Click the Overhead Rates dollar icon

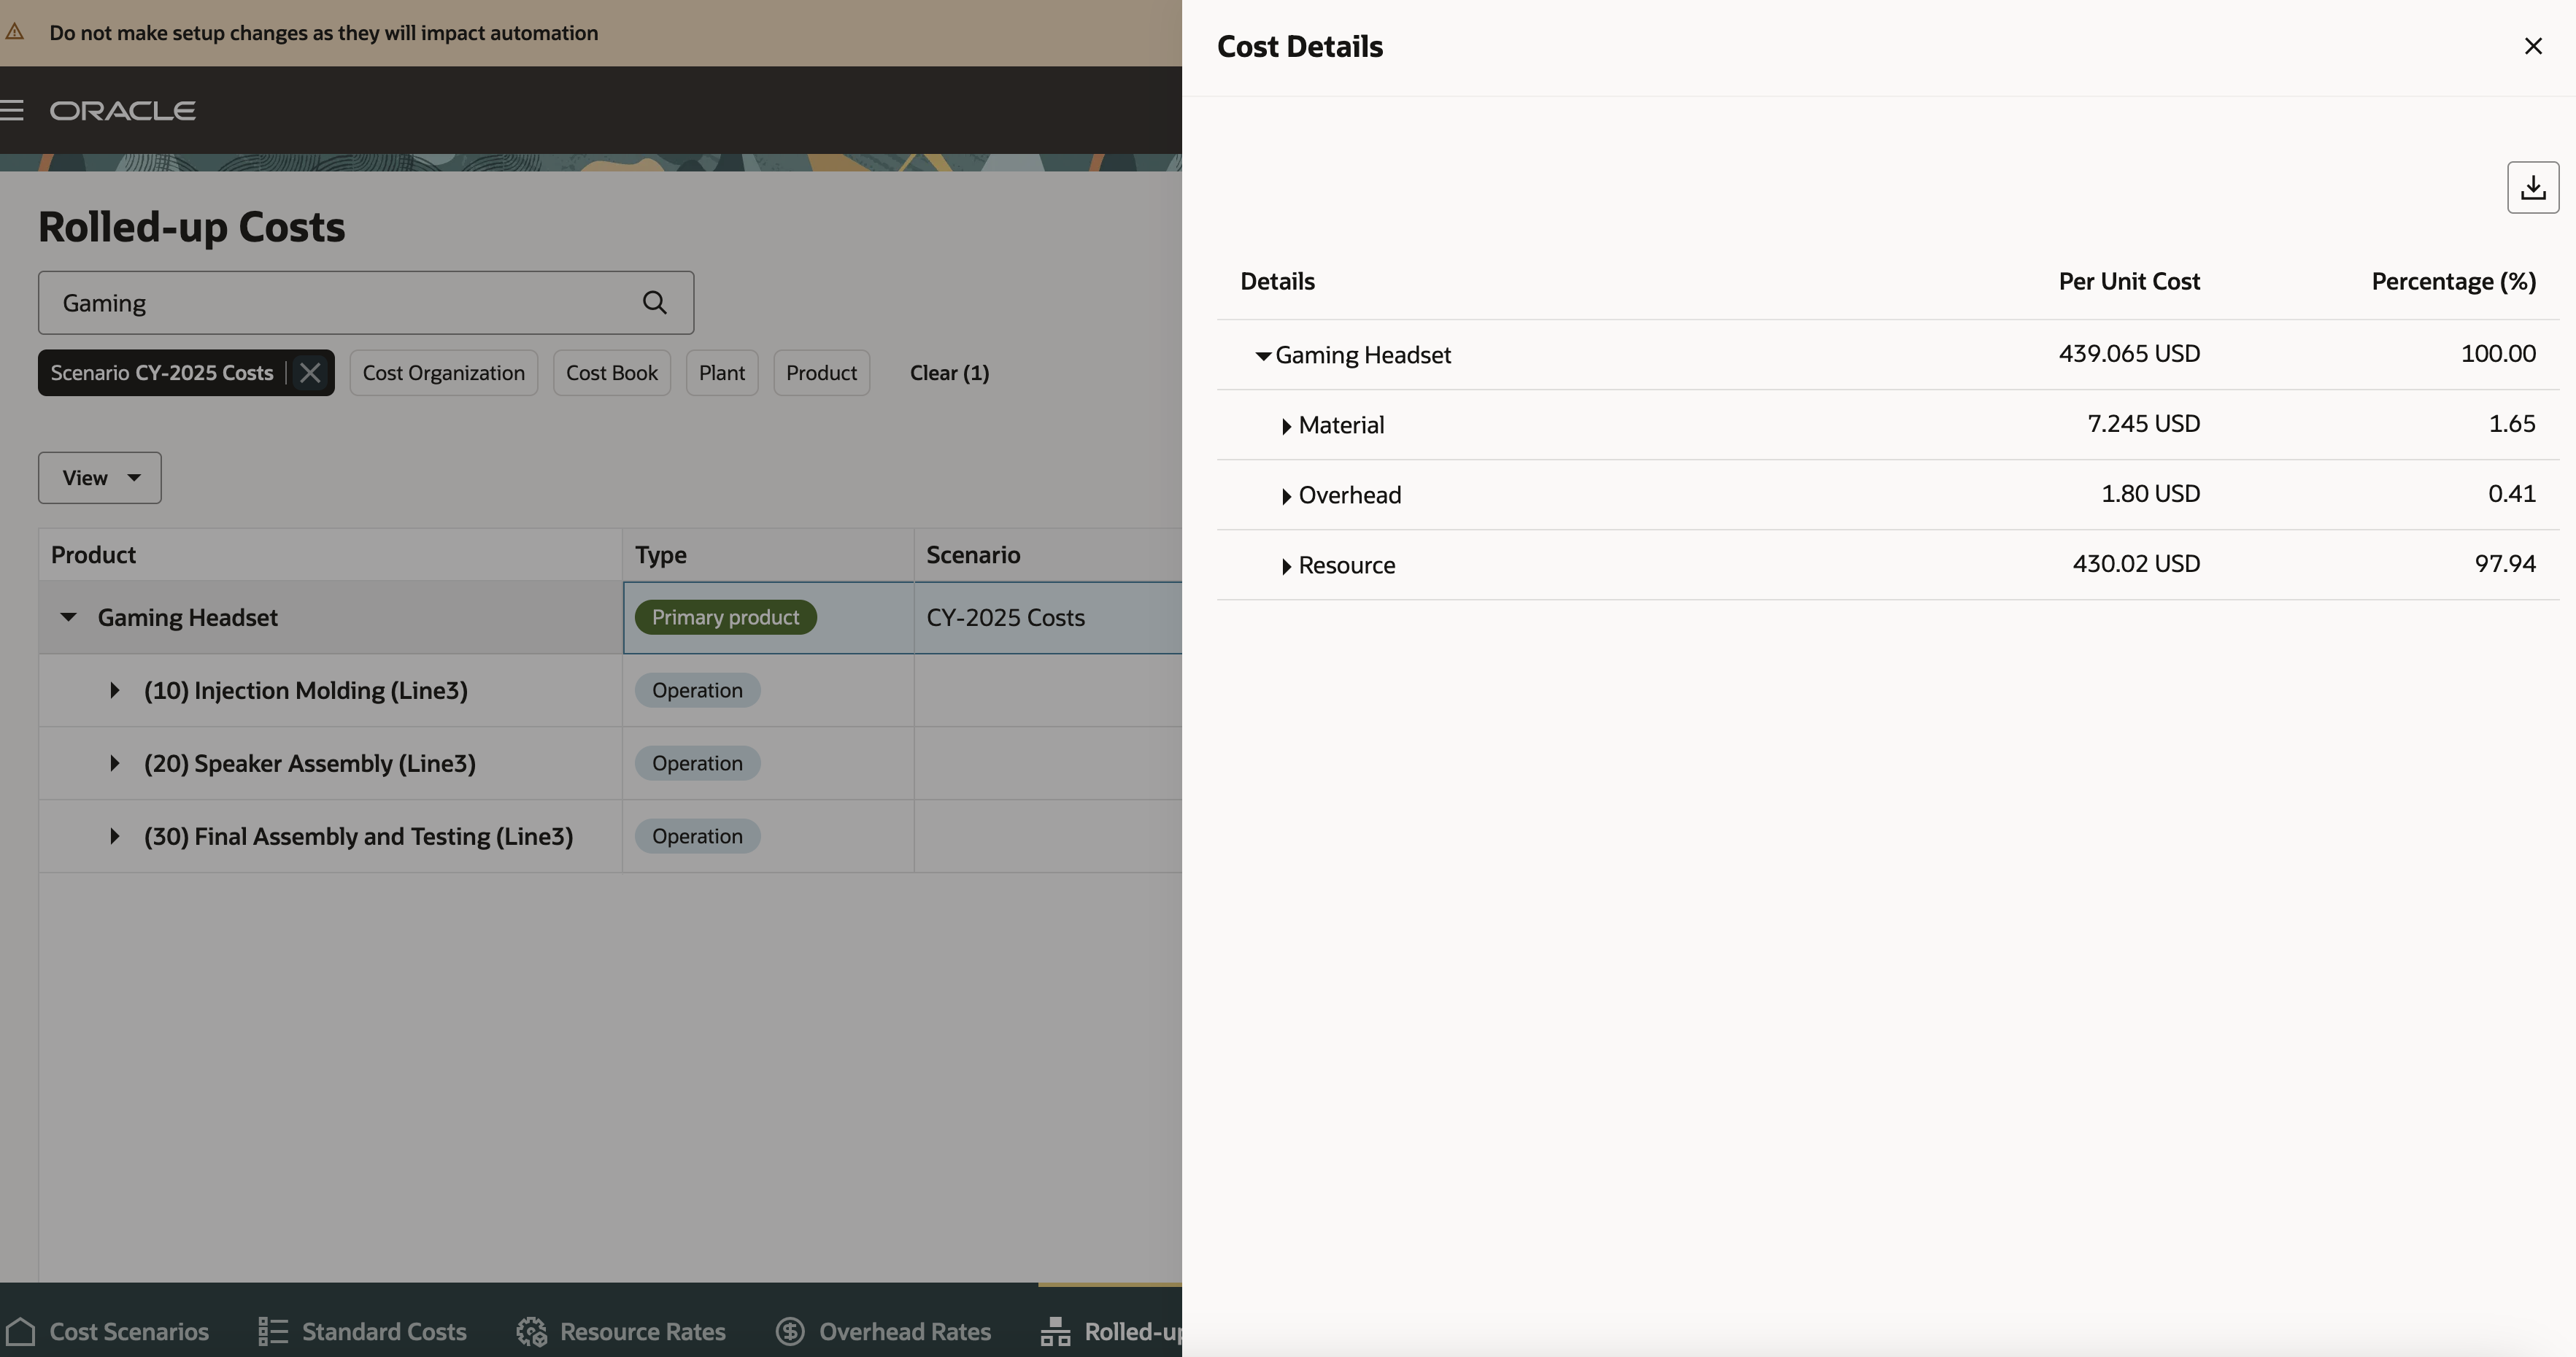coord(790,1331)
